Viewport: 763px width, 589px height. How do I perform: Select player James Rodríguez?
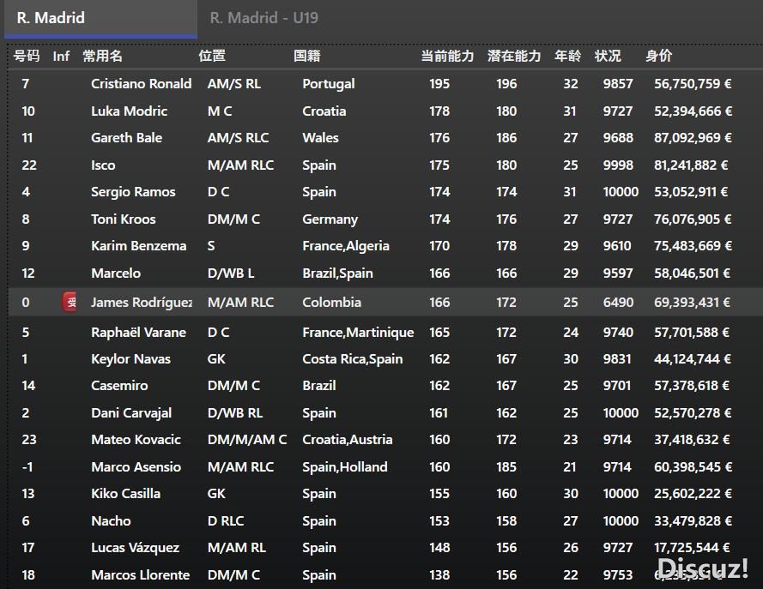click(142, 303)
